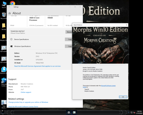Open the Online support website link
The height and width of the screenshot is (115, 143).
pyautogui.click(x=26, y=92)
